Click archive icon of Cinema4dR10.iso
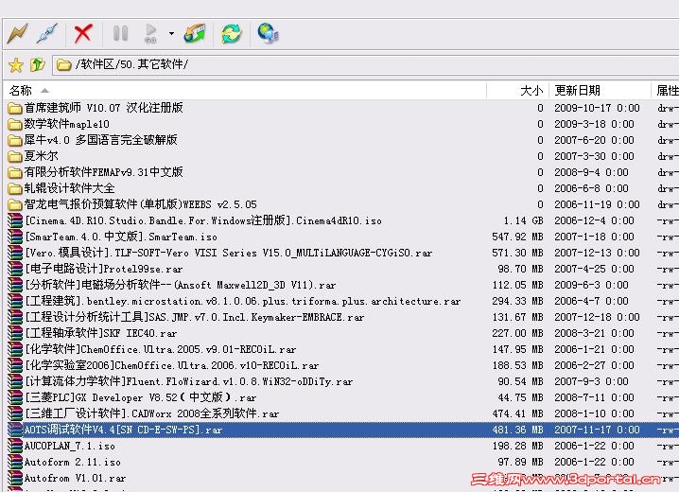The image size is (679, 492). tap(15, 220)
